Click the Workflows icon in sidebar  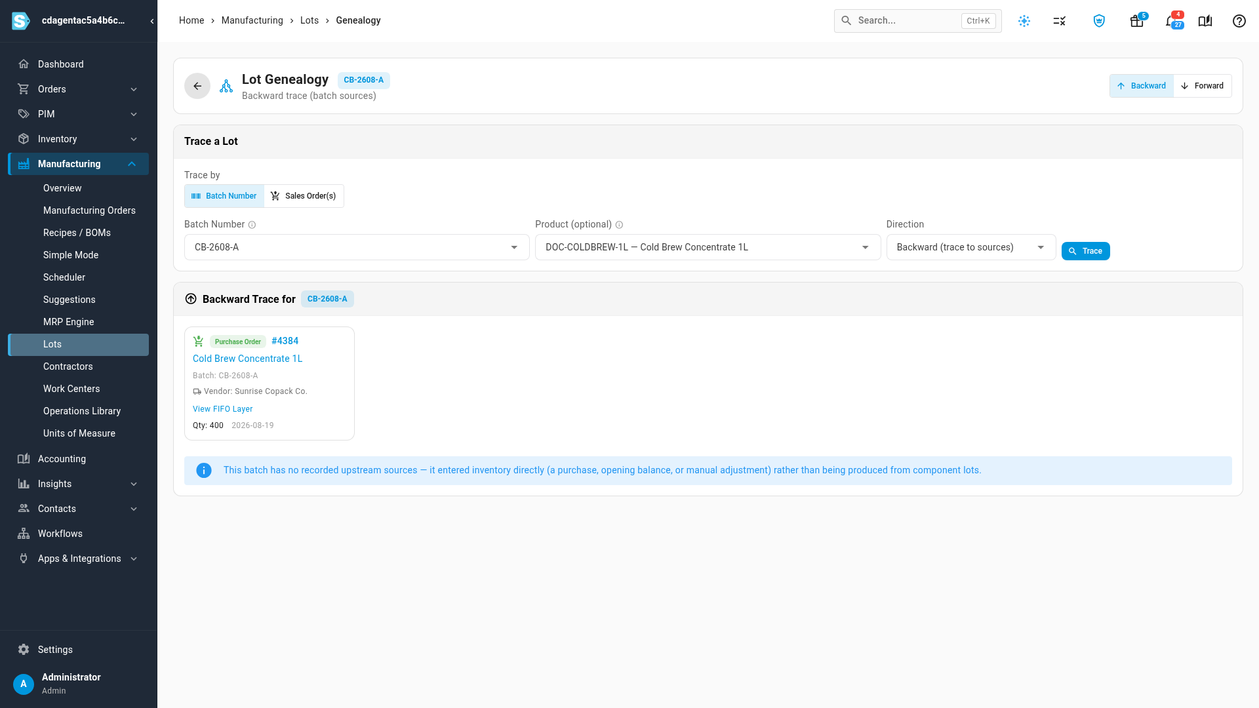pos(24,534)
